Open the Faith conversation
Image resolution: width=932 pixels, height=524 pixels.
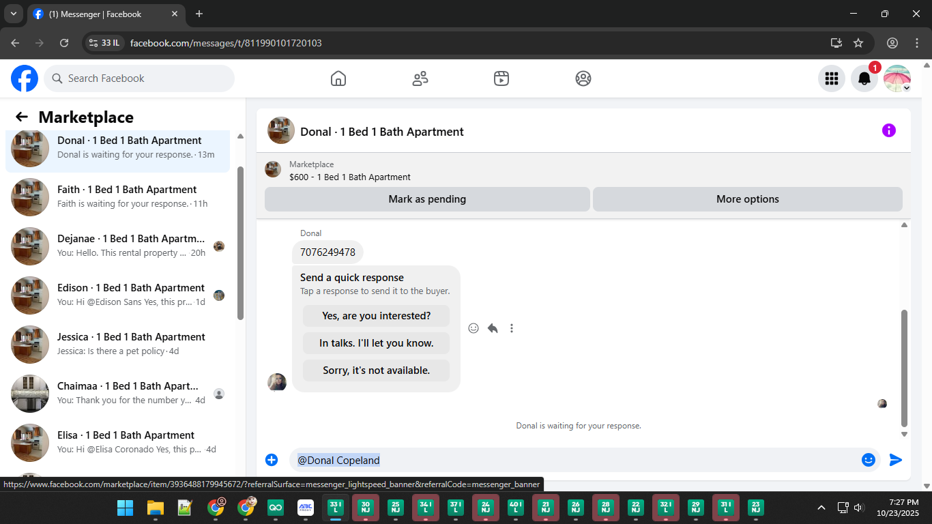tap(118, 197)
